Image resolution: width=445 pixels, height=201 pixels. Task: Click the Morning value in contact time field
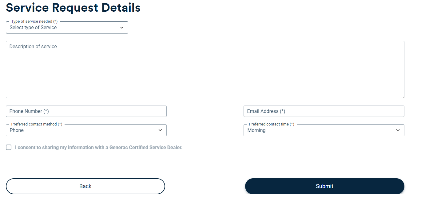pos(256,130)
